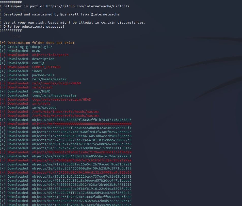Click the "objects/20/9515b2…" line
This screenshot has width=242, height=206.
click(x=66, y=144)
